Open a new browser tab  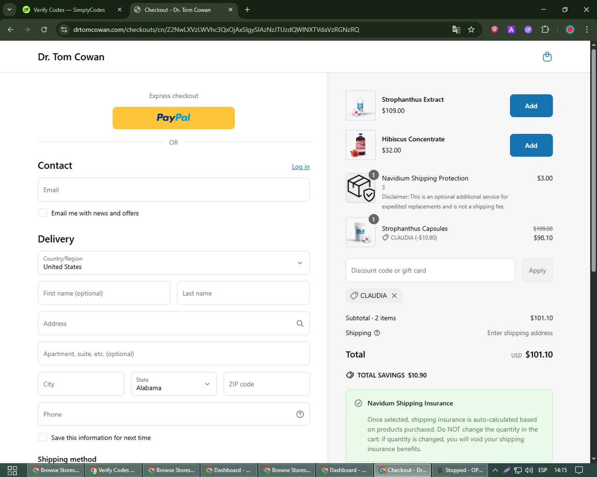point(247,10)
